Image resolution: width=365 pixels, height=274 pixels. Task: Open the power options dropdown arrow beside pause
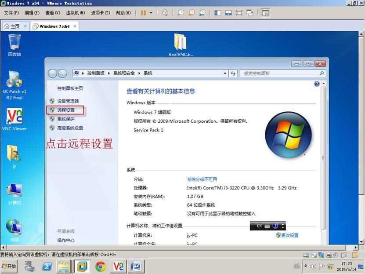pyautogui.click(x=151, y=13)
